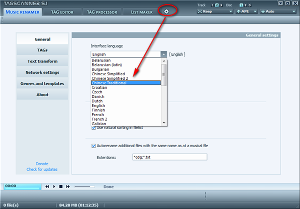Open the Auto dropdown
This screenshot has height=209, width=300.
tap(278, 11)
